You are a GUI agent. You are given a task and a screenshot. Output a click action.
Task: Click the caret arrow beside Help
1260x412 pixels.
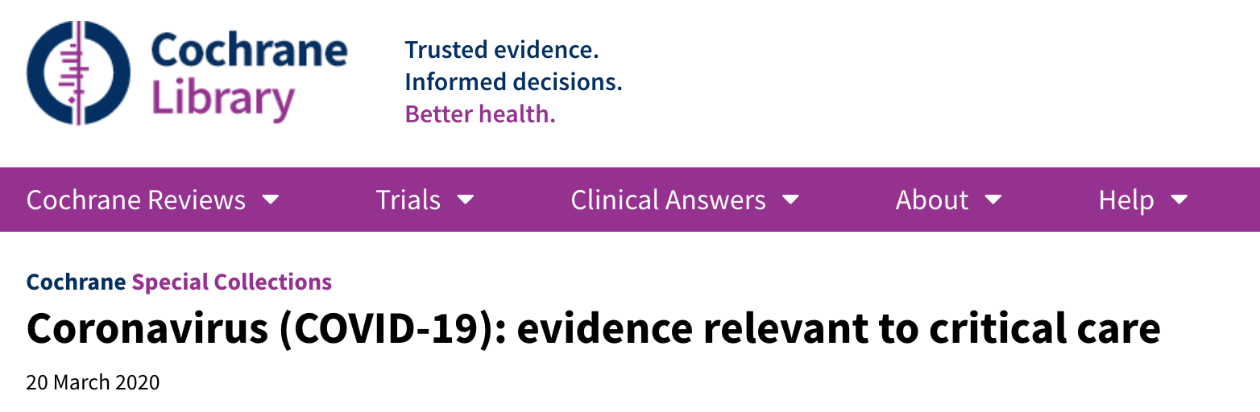tap(1179, 200)
